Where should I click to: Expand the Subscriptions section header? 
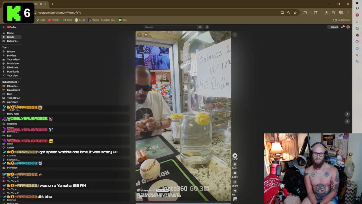click(11, 82)
